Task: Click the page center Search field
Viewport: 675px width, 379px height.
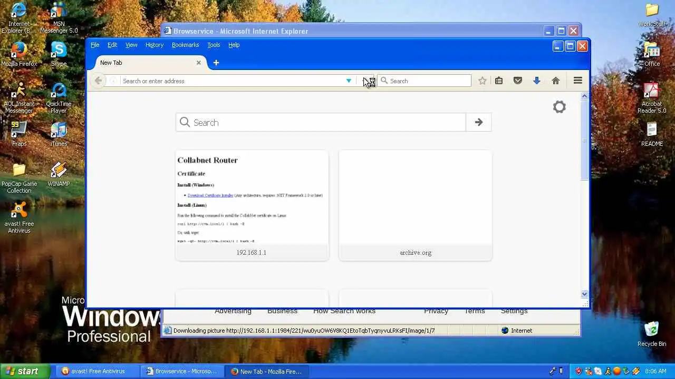Action: [321, 122]
